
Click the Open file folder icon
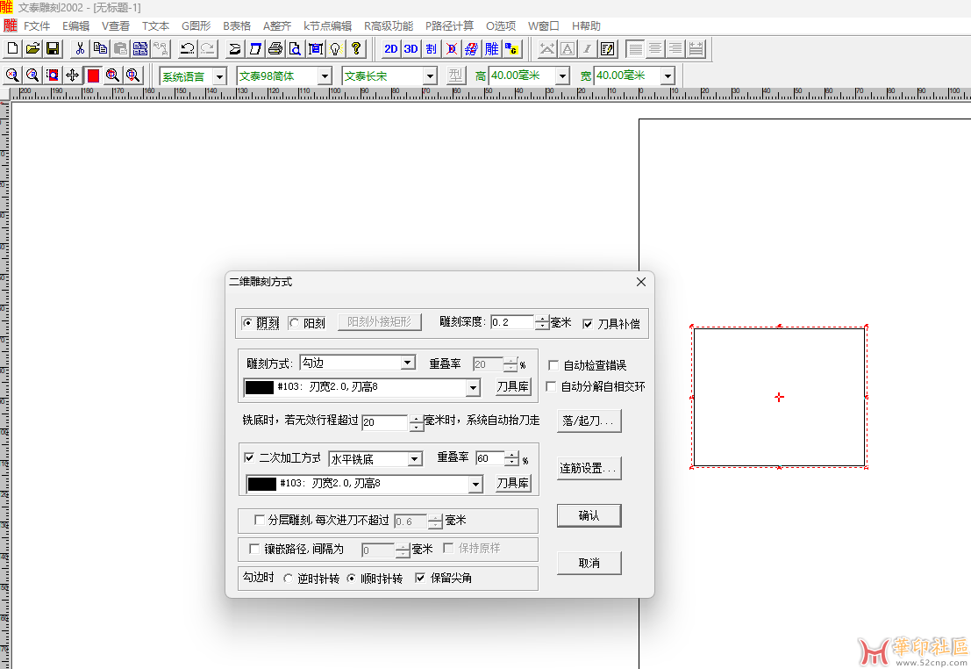point(32,49)
